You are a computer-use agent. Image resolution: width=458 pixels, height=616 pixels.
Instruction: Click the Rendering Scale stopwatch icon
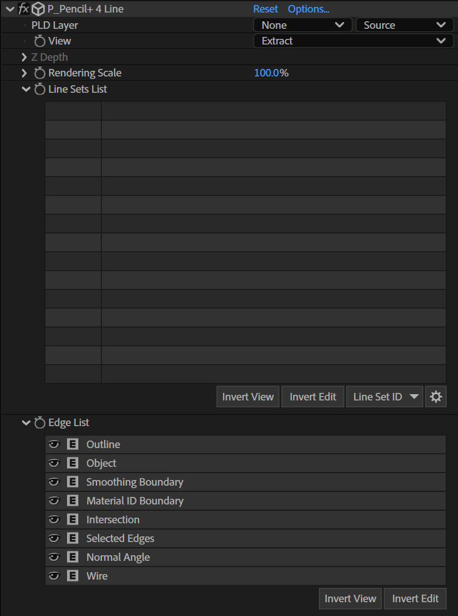[x=39, y=73]
